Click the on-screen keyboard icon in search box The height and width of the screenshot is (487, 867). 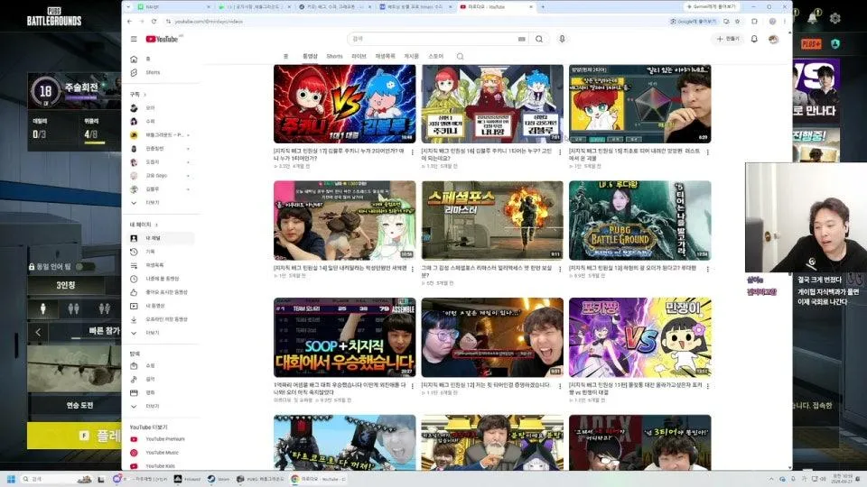[x=521, y=39]
